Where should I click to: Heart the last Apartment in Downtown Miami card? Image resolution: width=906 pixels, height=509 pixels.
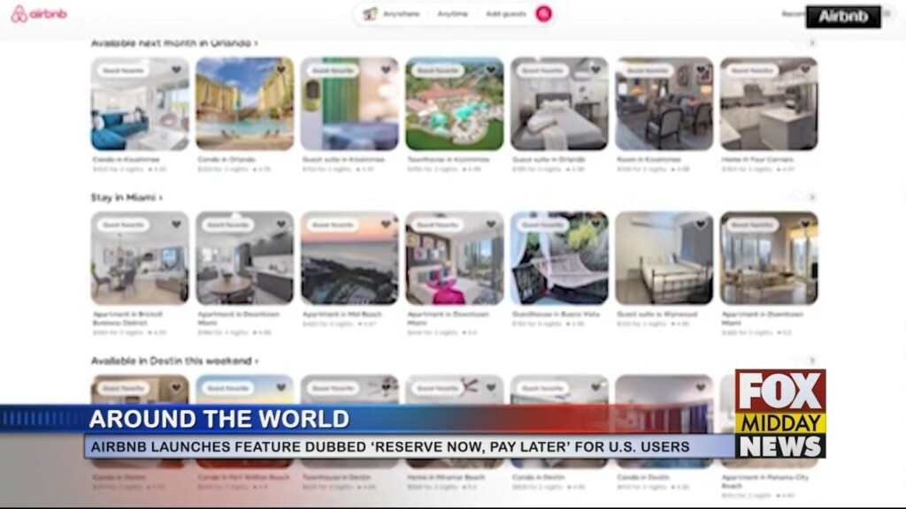tap(805, 224)
